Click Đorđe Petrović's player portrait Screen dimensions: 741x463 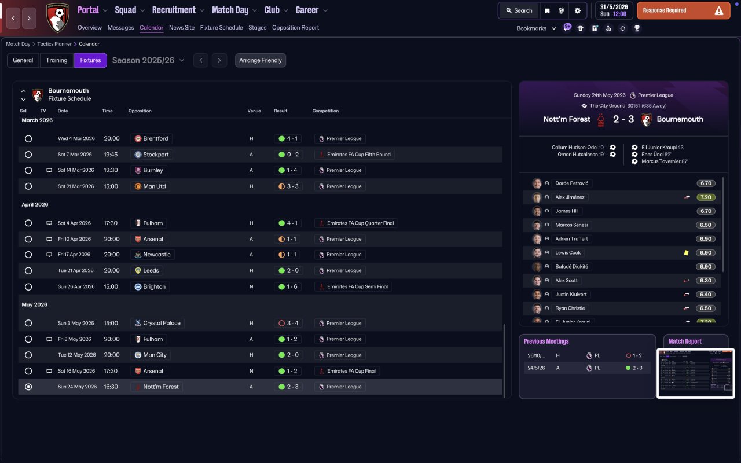pyautogui.click(x=537, y=183)
